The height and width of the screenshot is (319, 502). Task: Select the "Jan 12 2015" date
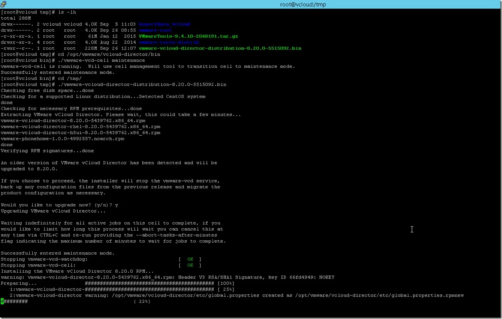click(x=118, y=36)
